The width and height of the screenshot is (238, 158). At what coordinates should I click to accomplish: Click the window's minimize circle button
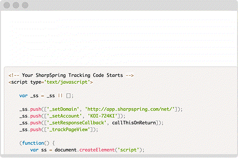(x=16, y=5)
